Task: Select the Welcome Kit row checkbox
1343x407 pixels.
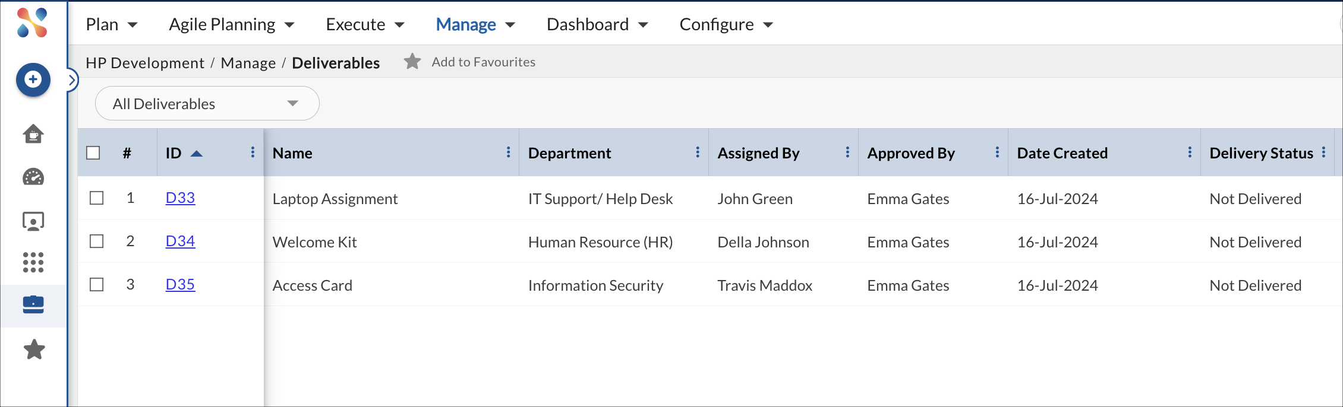Action: pos(96,241)
